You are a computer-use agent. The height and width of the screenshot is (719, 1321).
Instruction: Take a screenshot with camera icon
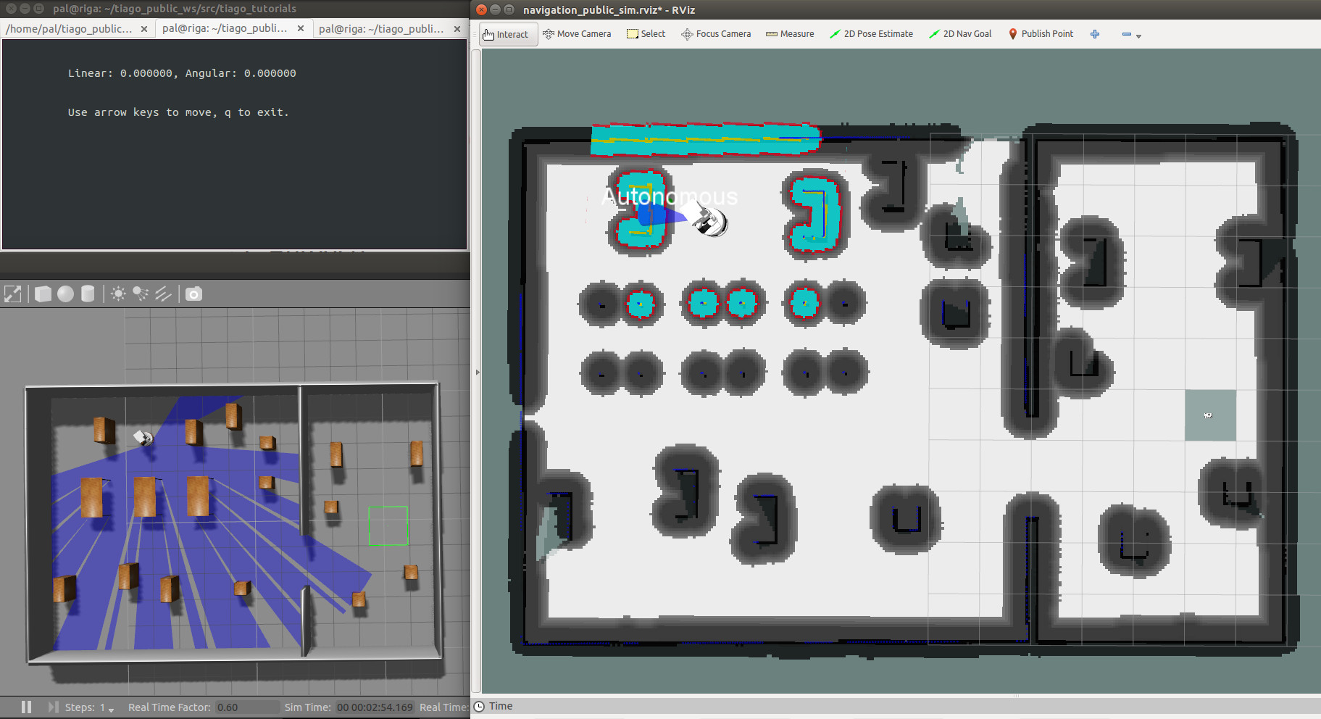(x=193, y=294)
